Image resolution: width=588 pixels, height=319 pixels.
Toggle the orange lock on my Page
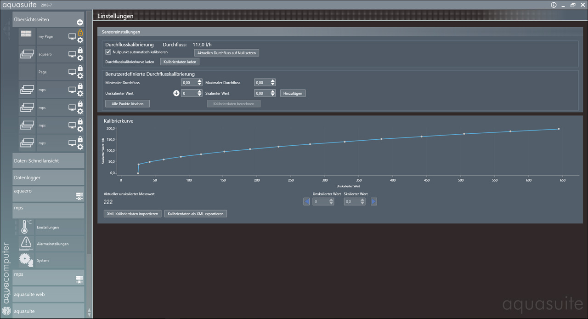pos(80,32)
